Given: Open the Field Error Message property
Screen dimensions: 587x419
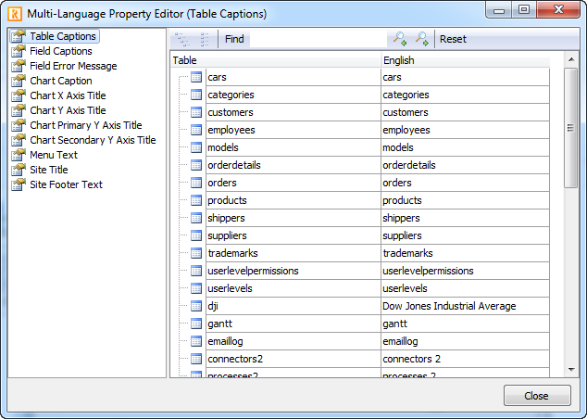Looking at the screenshot, I should coord(73,66).
